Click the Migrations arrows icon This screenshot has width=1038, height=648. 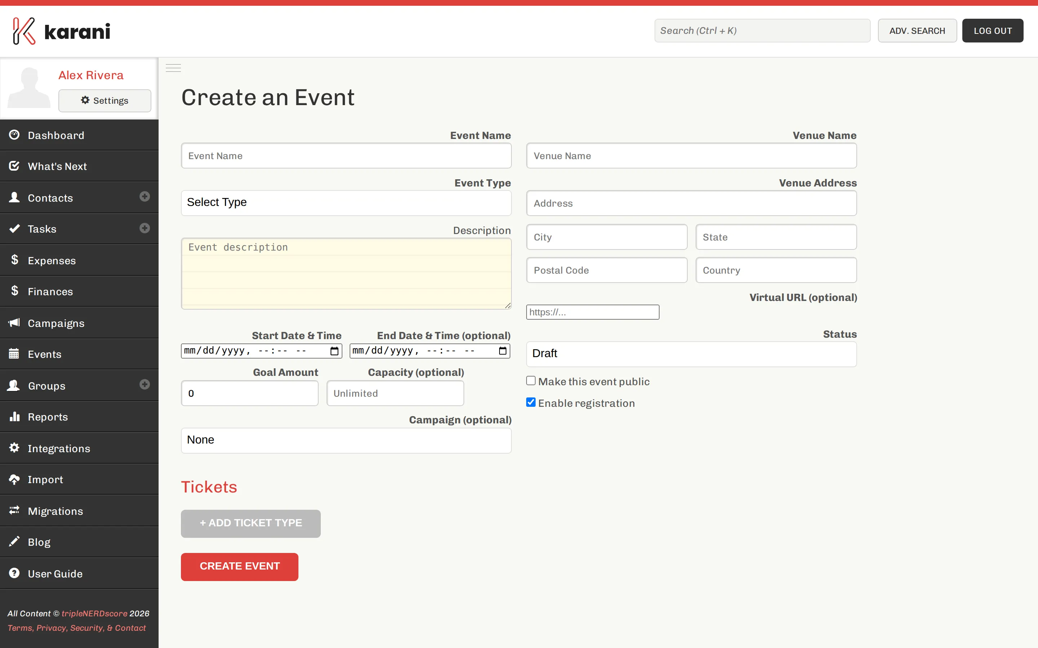coord(14,510)
